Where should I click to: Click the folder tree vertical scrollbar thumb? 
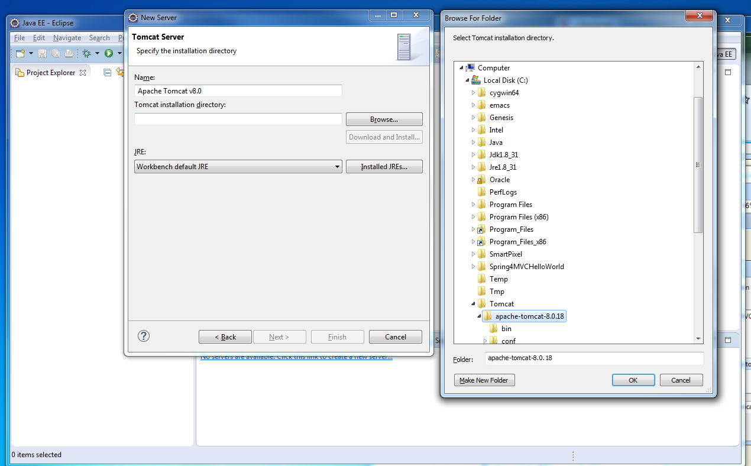point(698,165)
